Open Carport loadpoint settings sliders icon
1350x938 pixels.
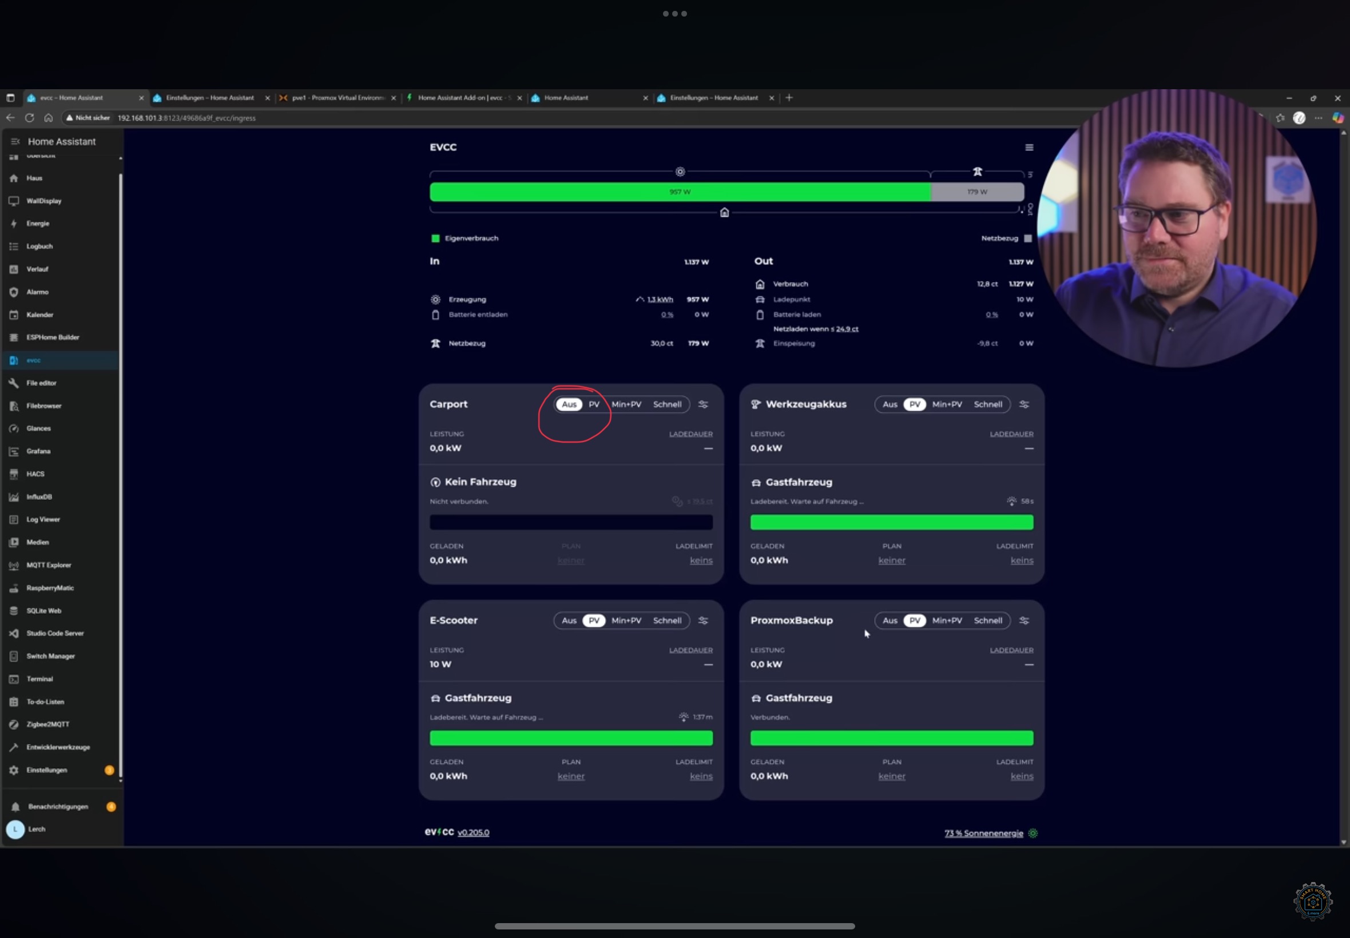coord(703,404)
